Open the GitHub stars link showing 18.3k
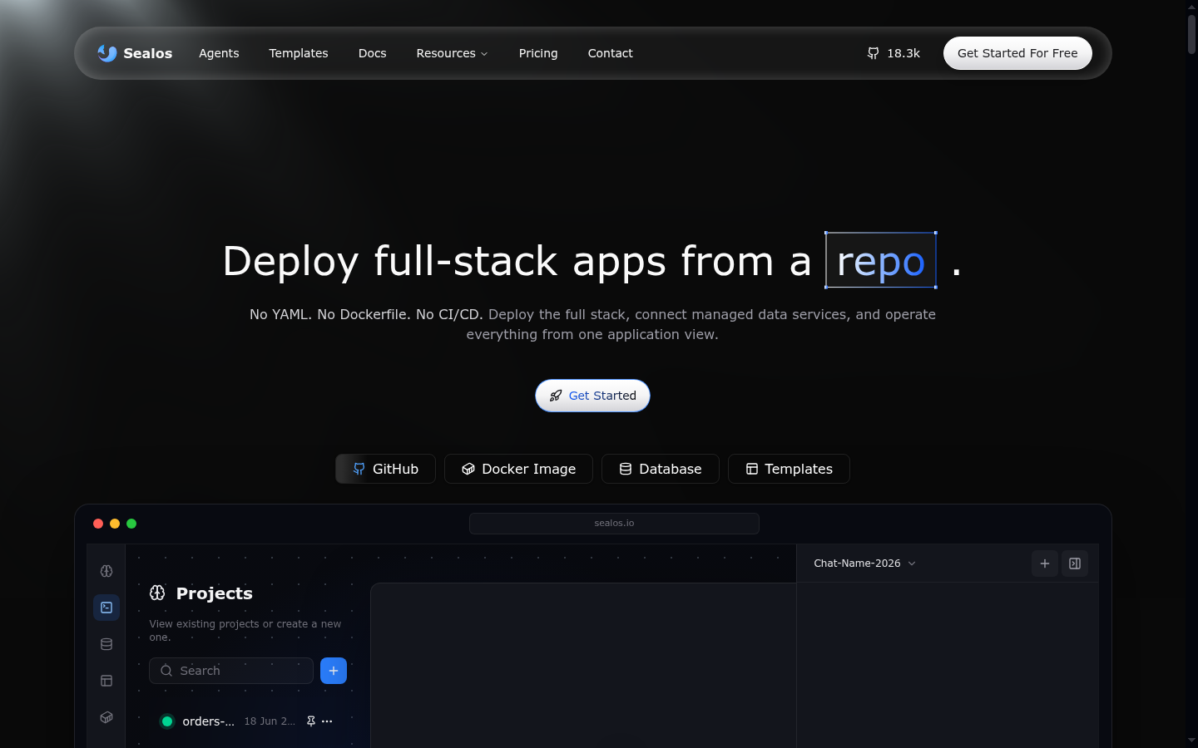The width and height of the screenshot is (1198, 748). pyautogui.click(x=894, y=53)
